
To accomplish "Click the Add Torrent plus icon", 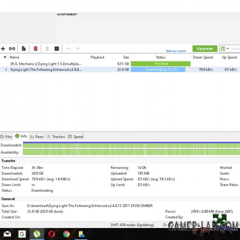I will (3, 48).
